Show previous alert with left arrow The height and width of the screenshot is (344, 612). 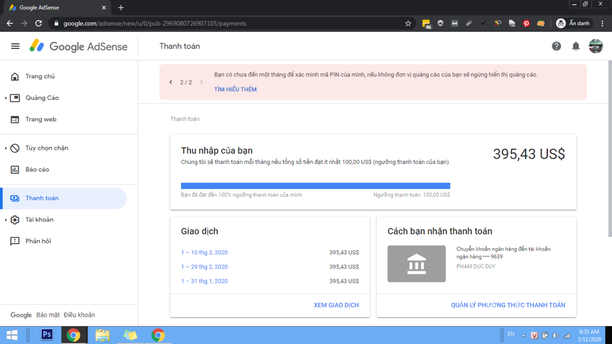pyautogui.click(x=171, y=82)
